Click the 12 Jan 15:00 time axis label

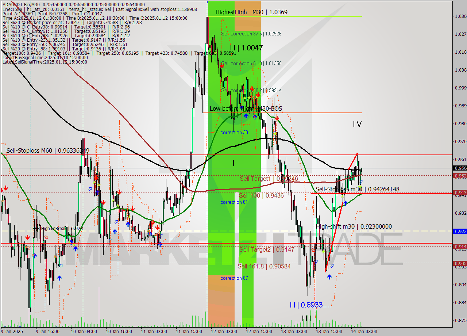click(x=259, y=332)
